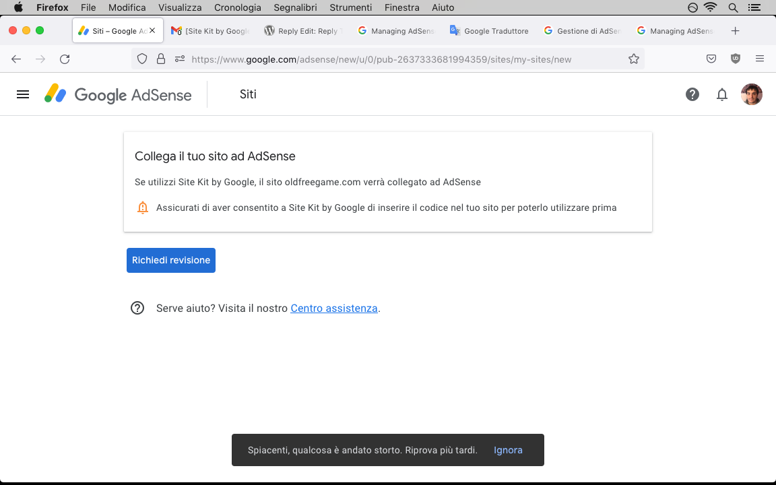Go back with Firefox back arrow
This screenshot has height=485, width=776.
(16, 59)
